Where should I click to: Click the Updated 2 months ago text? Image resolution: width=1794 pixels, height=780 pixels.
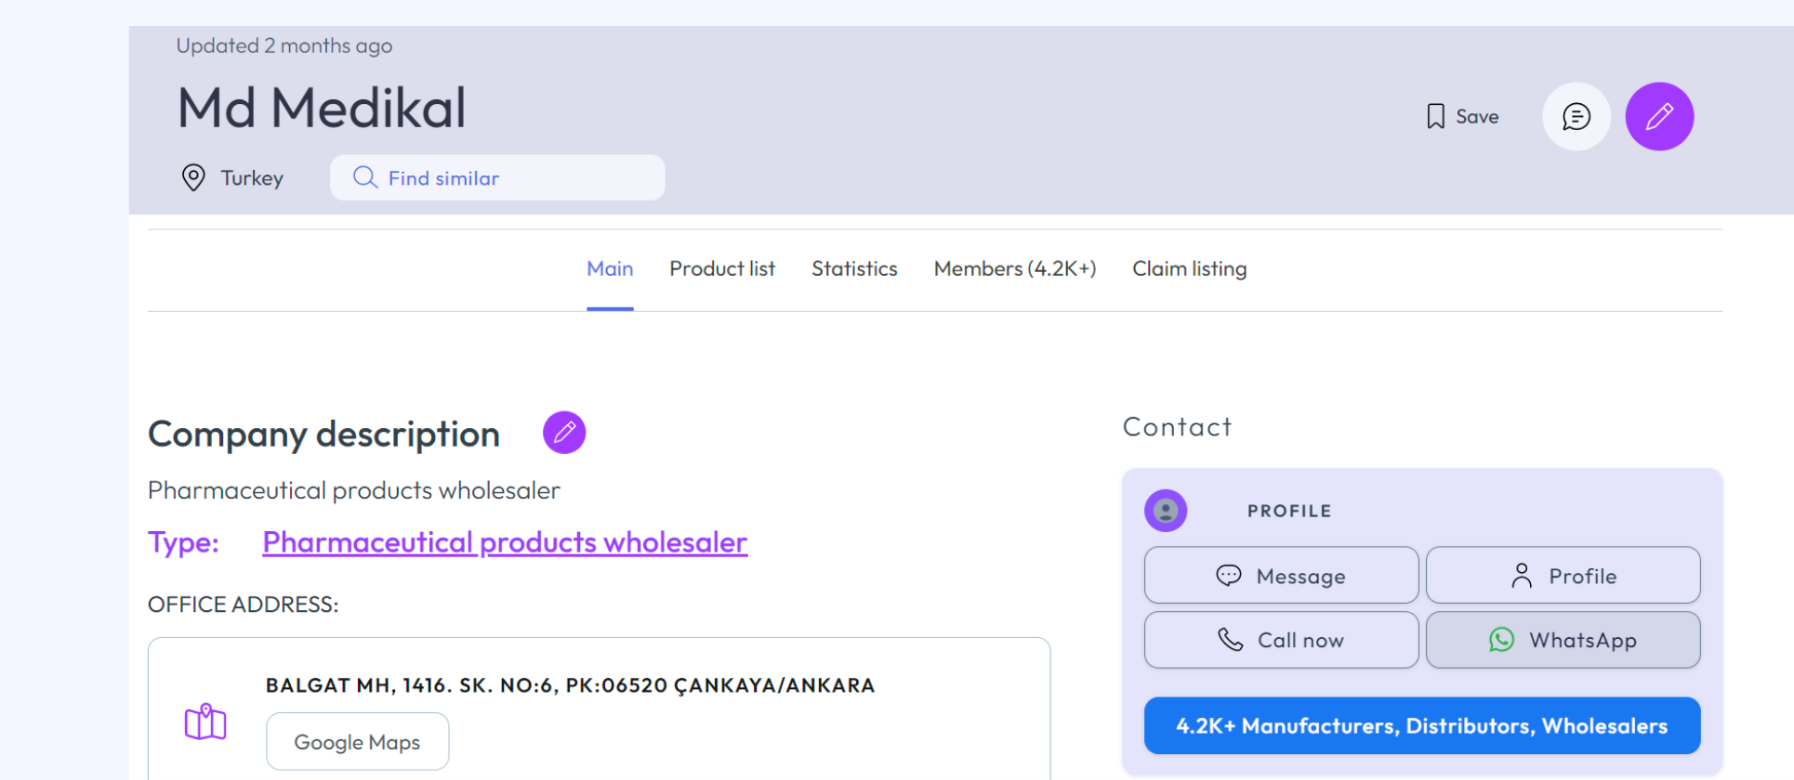[284, 45]
